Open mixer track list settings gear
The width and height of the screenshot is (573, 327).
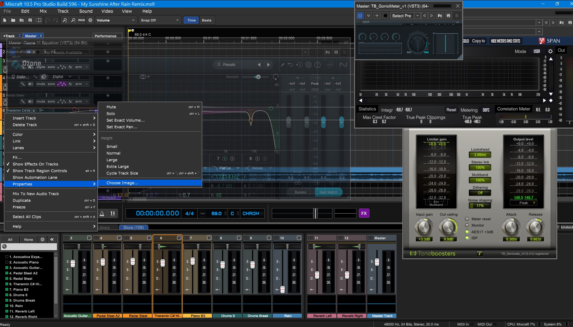tap(42, 239)
